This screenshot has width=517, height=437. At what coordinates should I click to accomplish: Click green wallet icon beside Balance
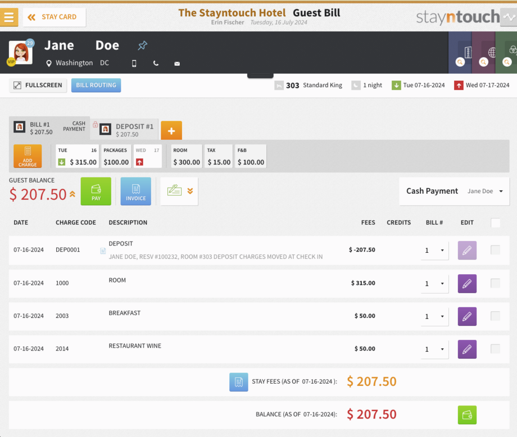pyautogui.click(x=467, y=415)
